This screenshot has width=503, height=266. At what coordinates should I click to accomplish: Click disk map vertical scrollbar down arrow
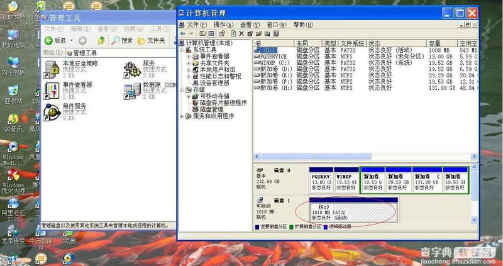474,220
